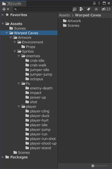Image resolution: width=112 pixels, height=169 pixels.
Task: Select the player-duck folder icon
Action: coord(27,116)
